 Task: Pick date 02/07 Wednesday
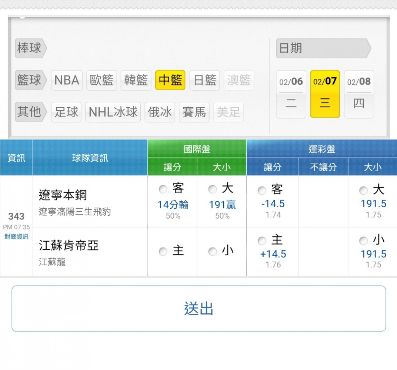[x=325, y=94]
